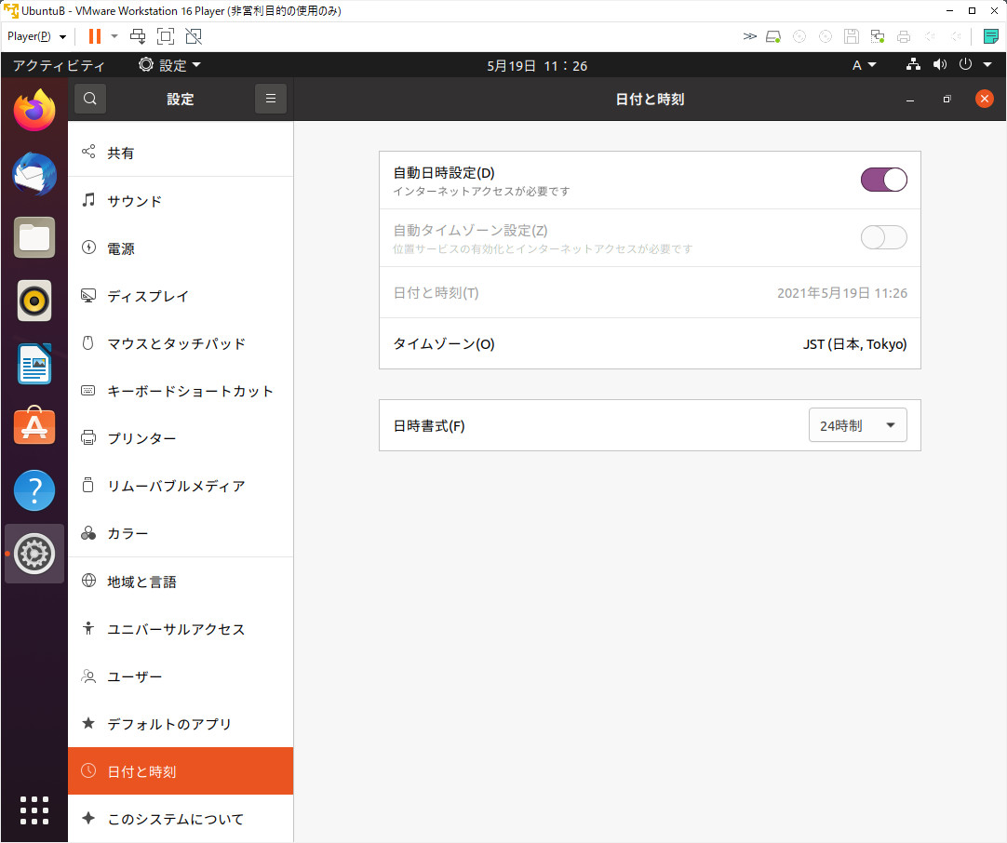Restore the Settings window size
1007x843 pixels.
tap(947, 100)
